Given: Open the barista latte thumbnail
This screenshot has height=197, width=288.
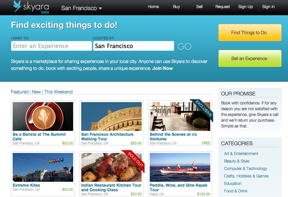Looking at the screenshot, I should click(43, 116).
